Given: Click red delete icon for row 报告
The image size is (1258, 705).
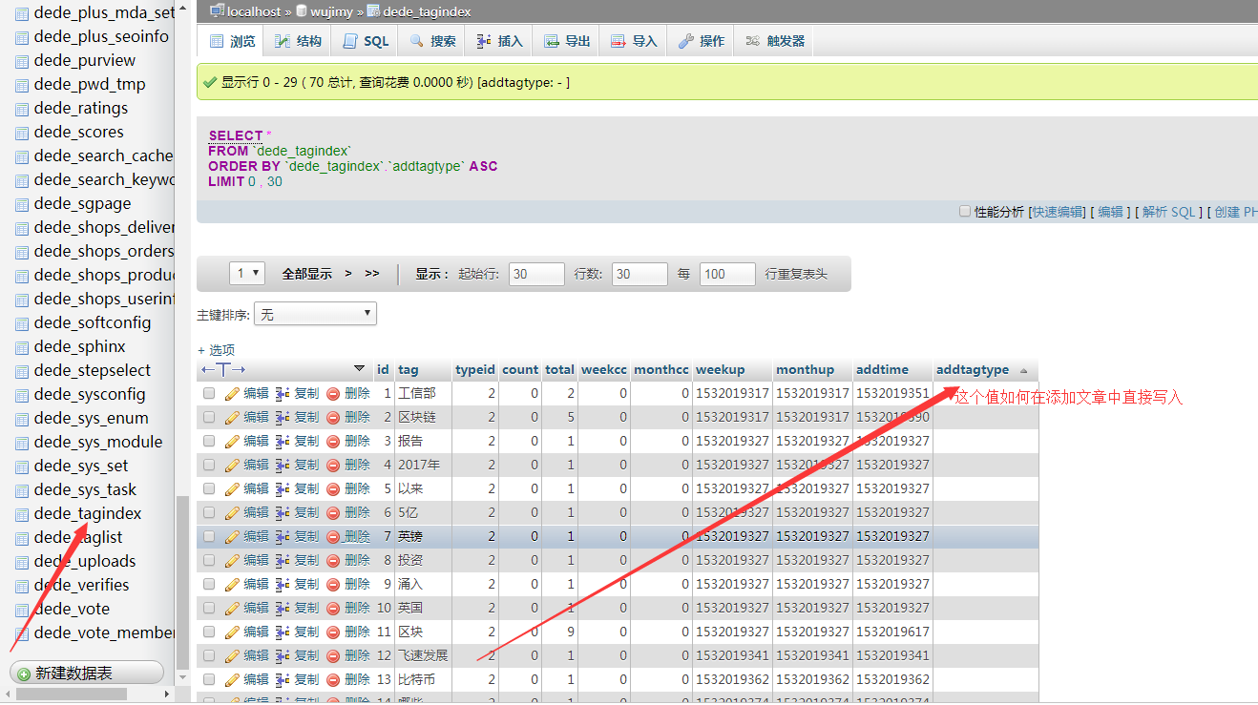Looking at the screenshot, I should 333,441.
